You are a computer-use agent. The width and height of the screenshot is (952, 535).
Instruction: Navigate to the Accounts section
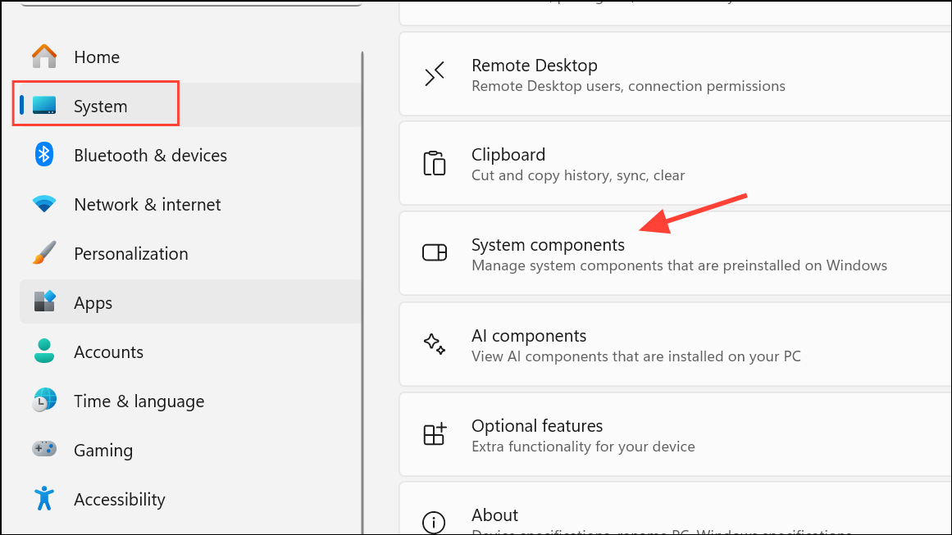(x=108, y=351)
